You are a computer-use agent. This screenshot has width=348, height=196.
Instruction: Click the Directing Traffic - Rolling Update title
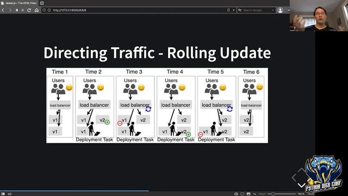(157, 53)
